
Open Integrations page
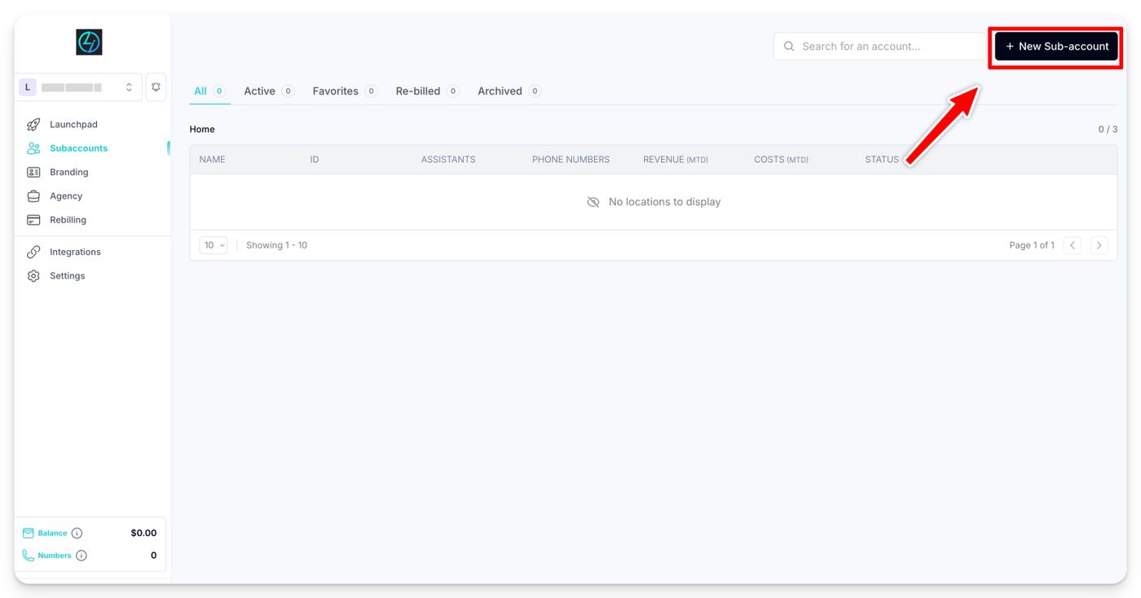tap(75, 252)
